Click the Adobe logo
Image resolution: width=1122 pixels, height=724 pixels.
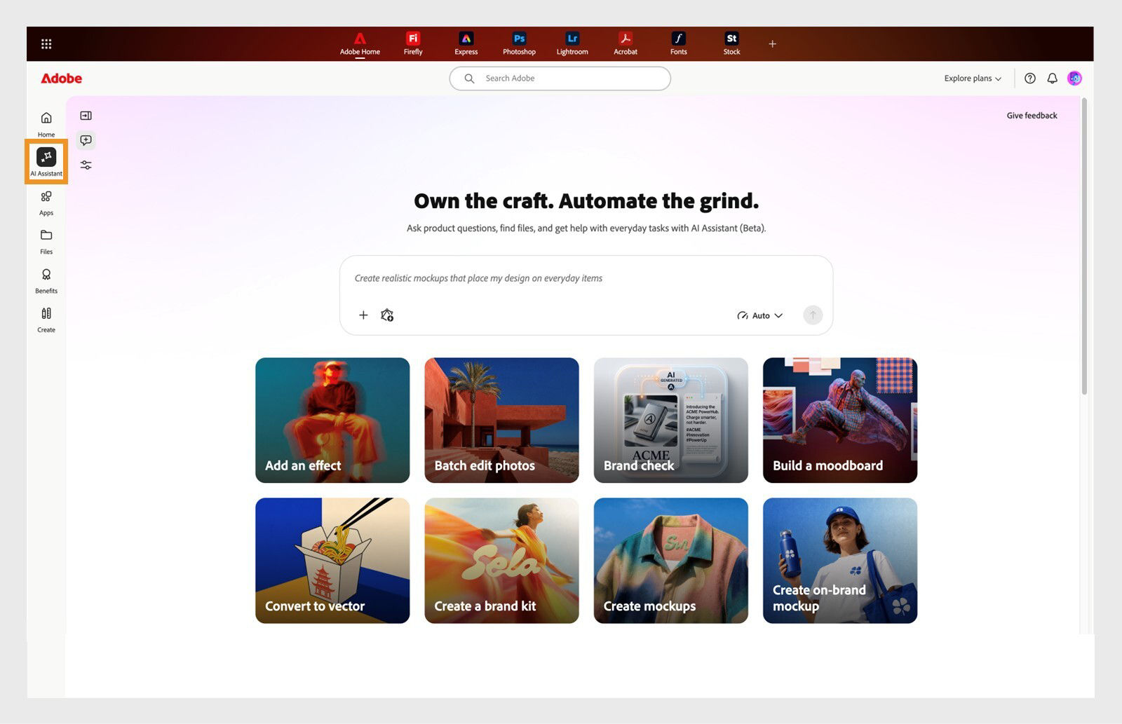tap(61, 78)
